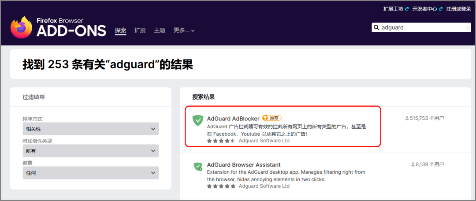This screenshot has width=476, height=201.
Task: Click the 过滤结果 heading
Action: click(33, 97)
